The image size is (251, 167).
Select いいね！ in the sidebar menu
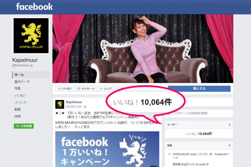20,96
